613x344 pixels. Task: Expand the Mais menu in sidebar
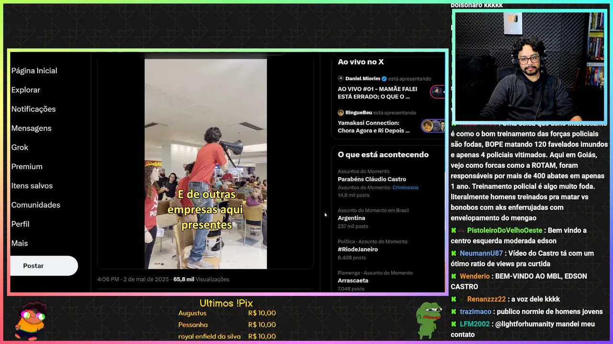click(x=20, y=243)
